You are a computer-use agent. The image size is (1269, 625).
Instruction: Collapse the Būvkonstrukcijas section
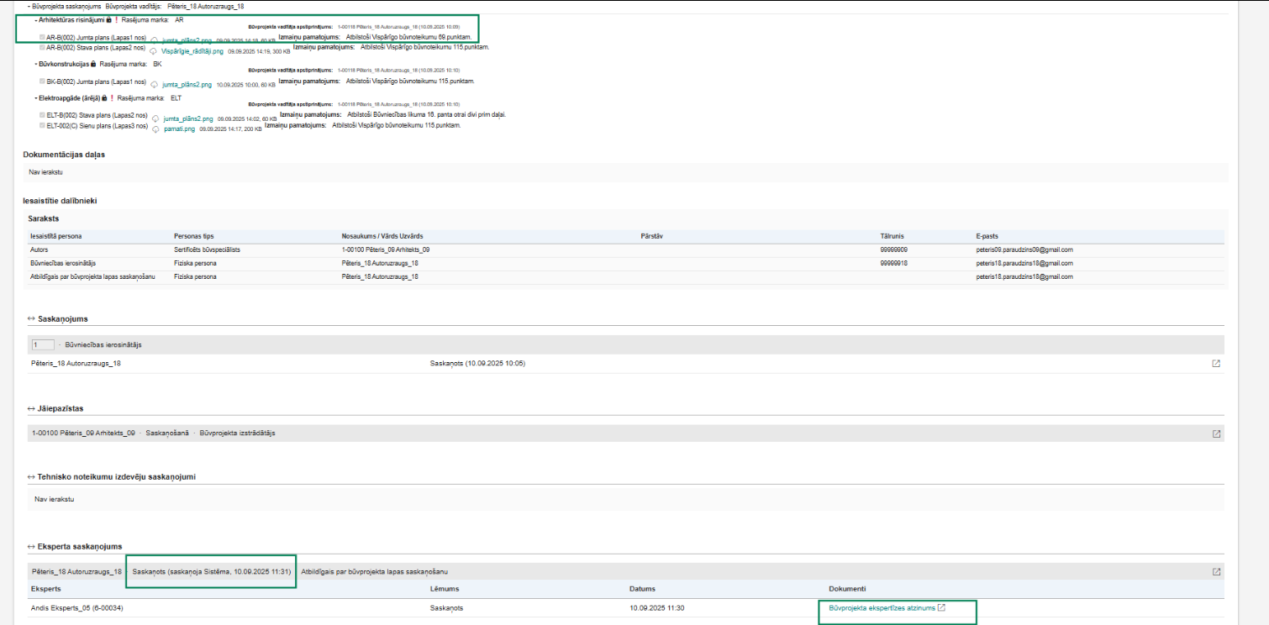click(36, 64)
